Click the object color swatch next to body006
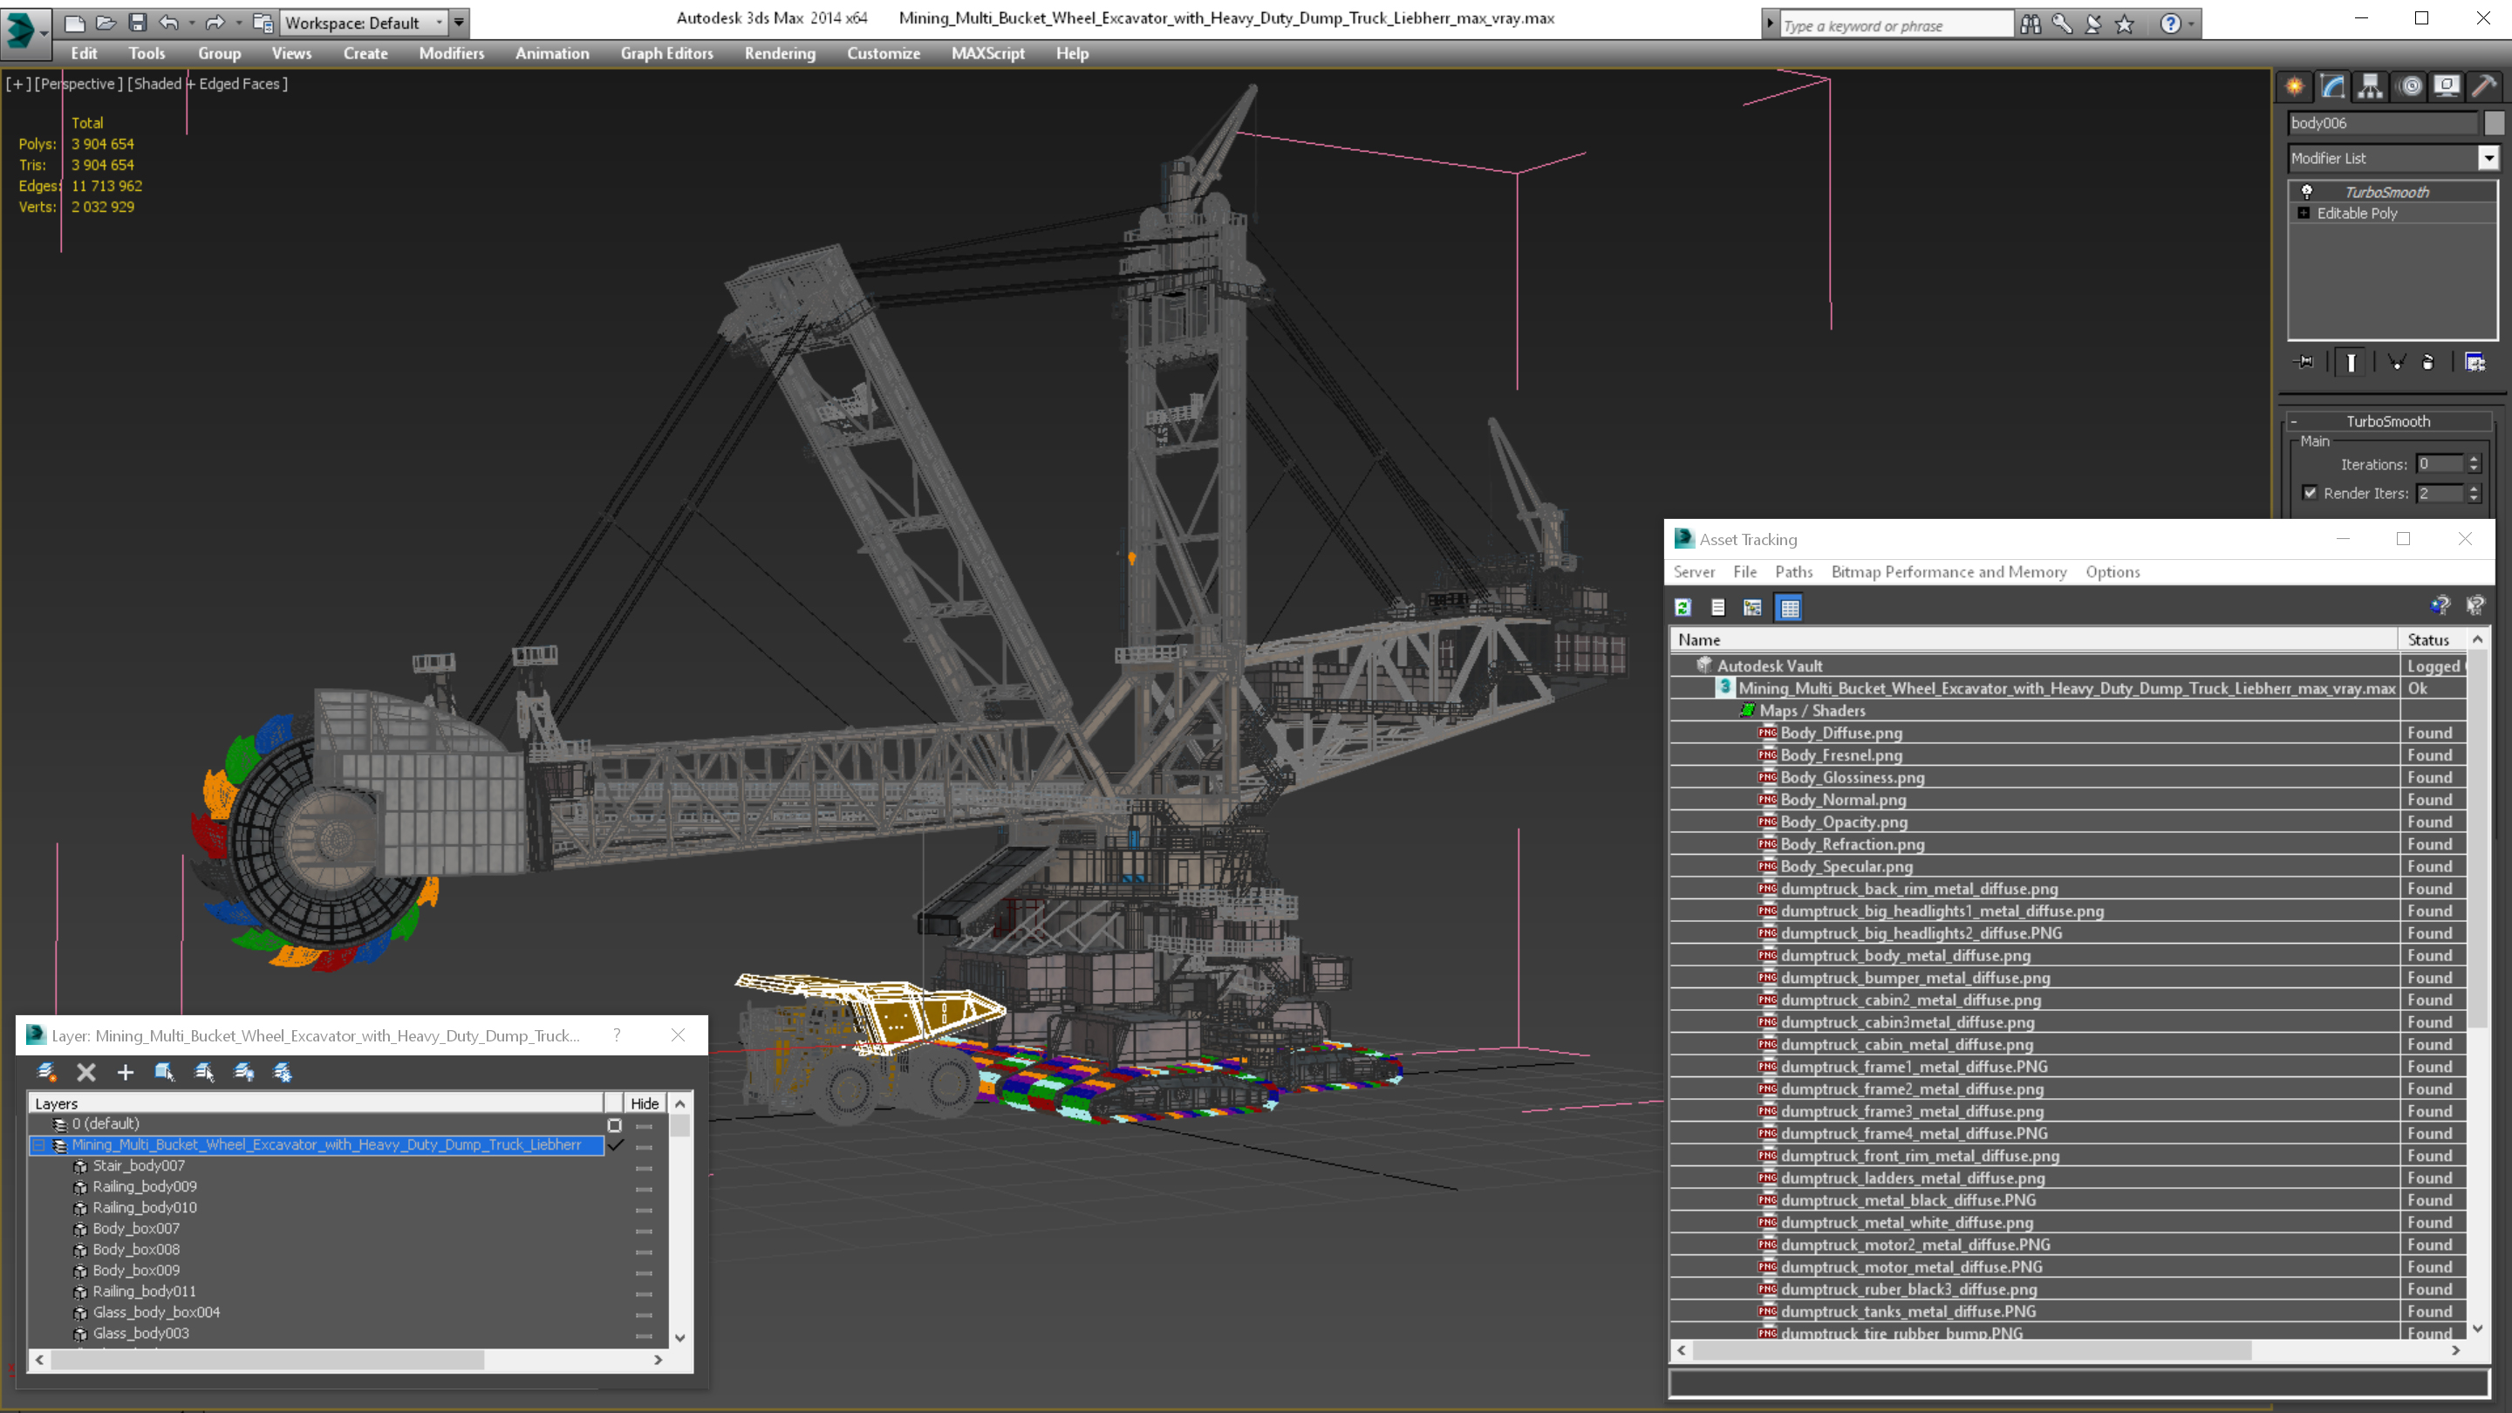Screen dimensions: 2512x1413 pos(2494,123)
